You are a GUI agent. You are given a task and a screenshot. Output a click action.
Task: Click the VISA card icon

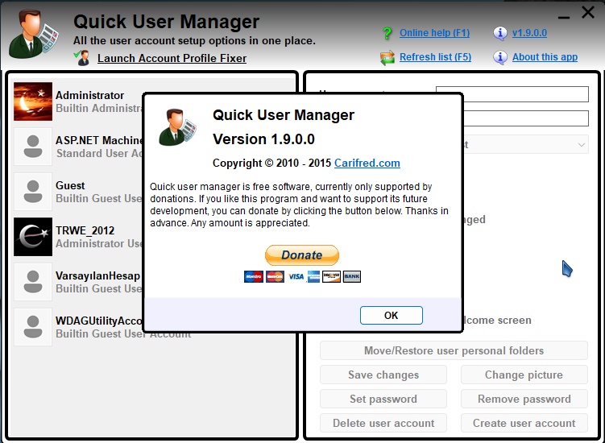point(296,277)
